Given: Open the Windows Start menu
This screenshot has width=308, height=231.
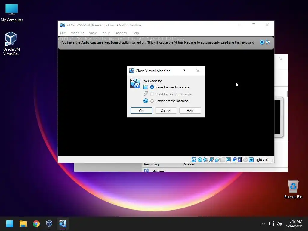Looking at the screenshot, I should pyautogui.click(x=10, y=223).
